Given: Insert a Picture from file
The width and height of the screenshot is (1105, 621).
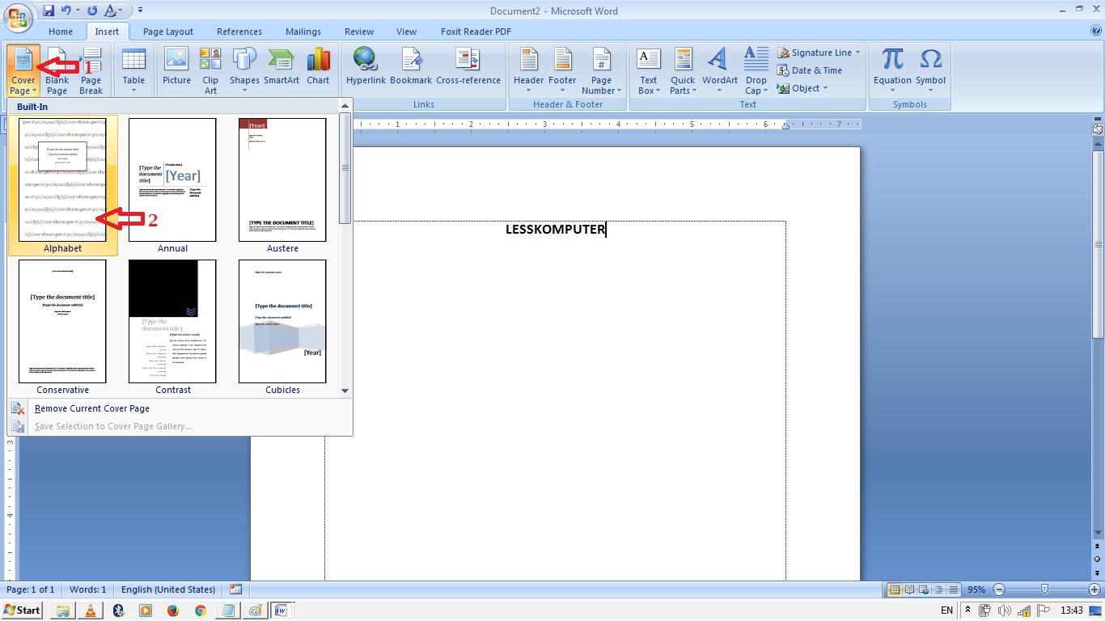Looking at the screenshot, I should pyautogui.click(x=176, y=69).
